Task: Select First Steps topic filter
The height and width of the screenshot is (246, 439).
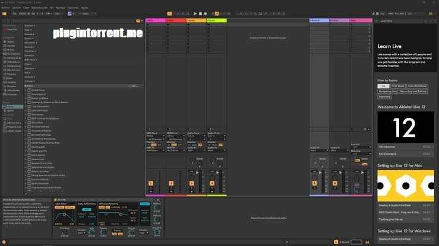Action: click(398, 86)
